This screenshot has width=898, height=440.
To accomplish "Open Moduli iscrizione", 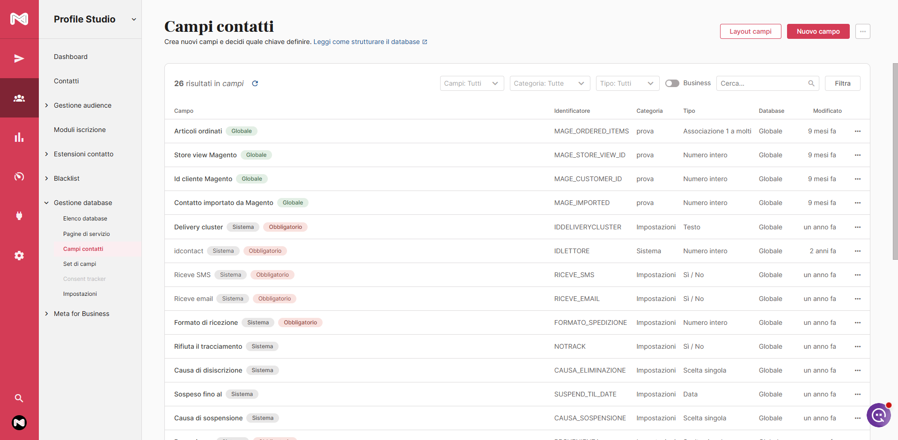I will pyautogui.click(x=80, y=130).
